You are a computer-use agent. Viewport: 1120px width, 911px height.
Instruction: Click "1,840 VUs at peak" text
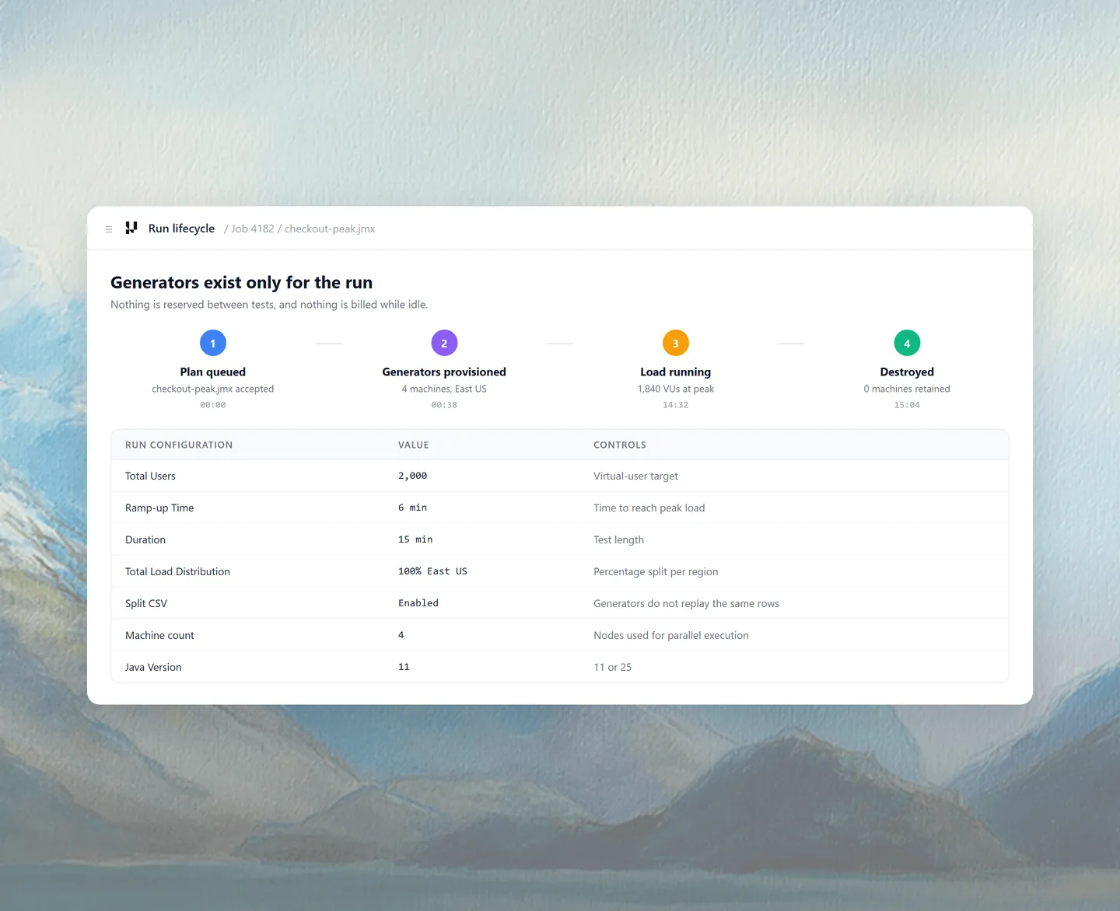point(676,389)
